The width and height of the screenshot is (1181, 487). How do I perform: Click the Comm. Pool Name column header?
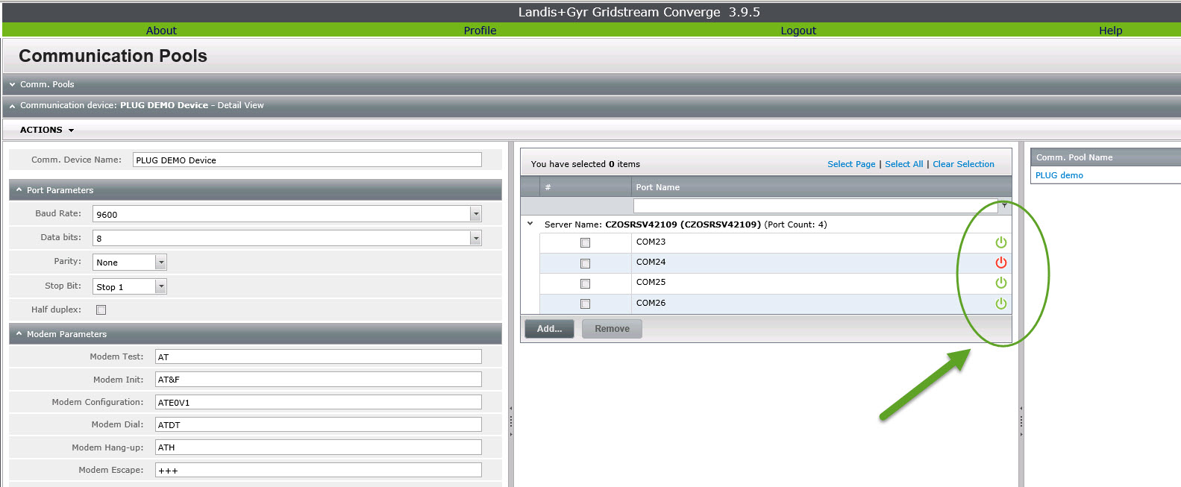pyautogui.click(x=1105, y=157)
